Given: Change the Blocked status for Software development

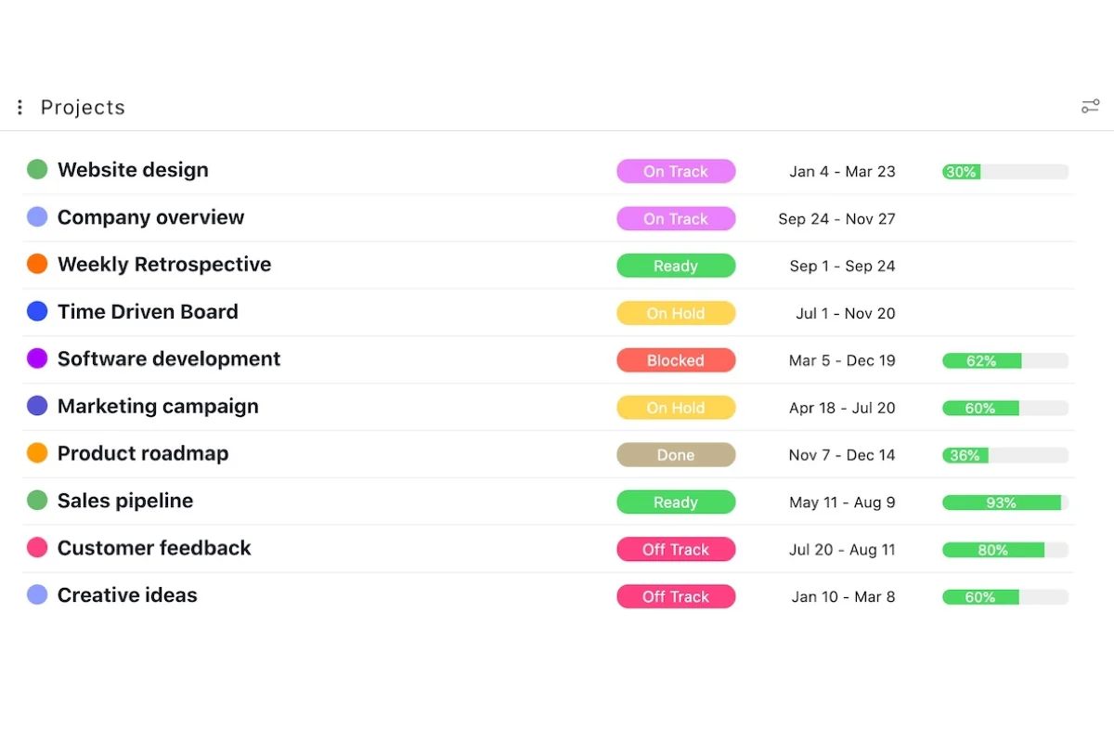Looking at the screenshot, I should [x=676, y=360].
